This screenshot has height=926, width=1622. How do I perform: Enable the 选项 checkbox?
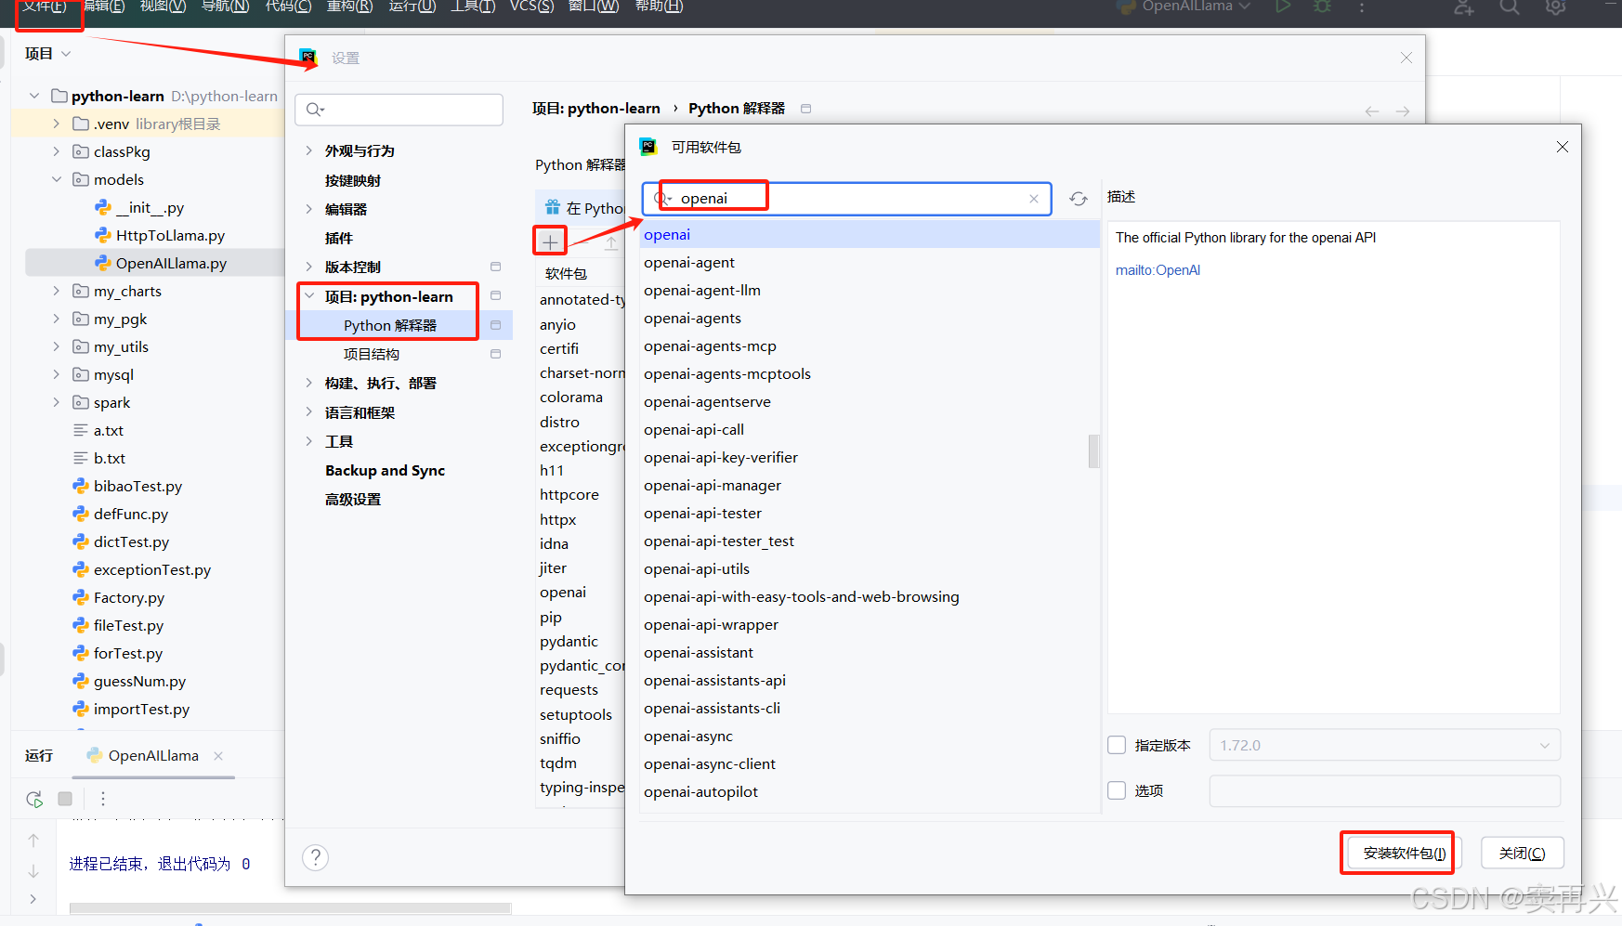click(x=1117, y=790)
